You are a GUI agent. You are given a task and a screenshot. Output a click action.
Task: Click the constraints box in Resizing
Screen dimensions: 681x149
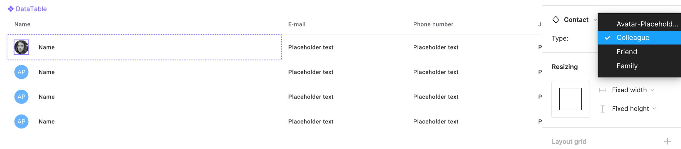[x=570, y=99]
